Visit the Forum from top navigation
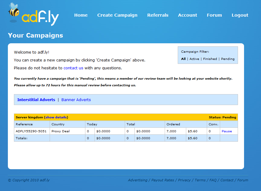The width and height of the screenshot is (261, 191). (214, 15)
